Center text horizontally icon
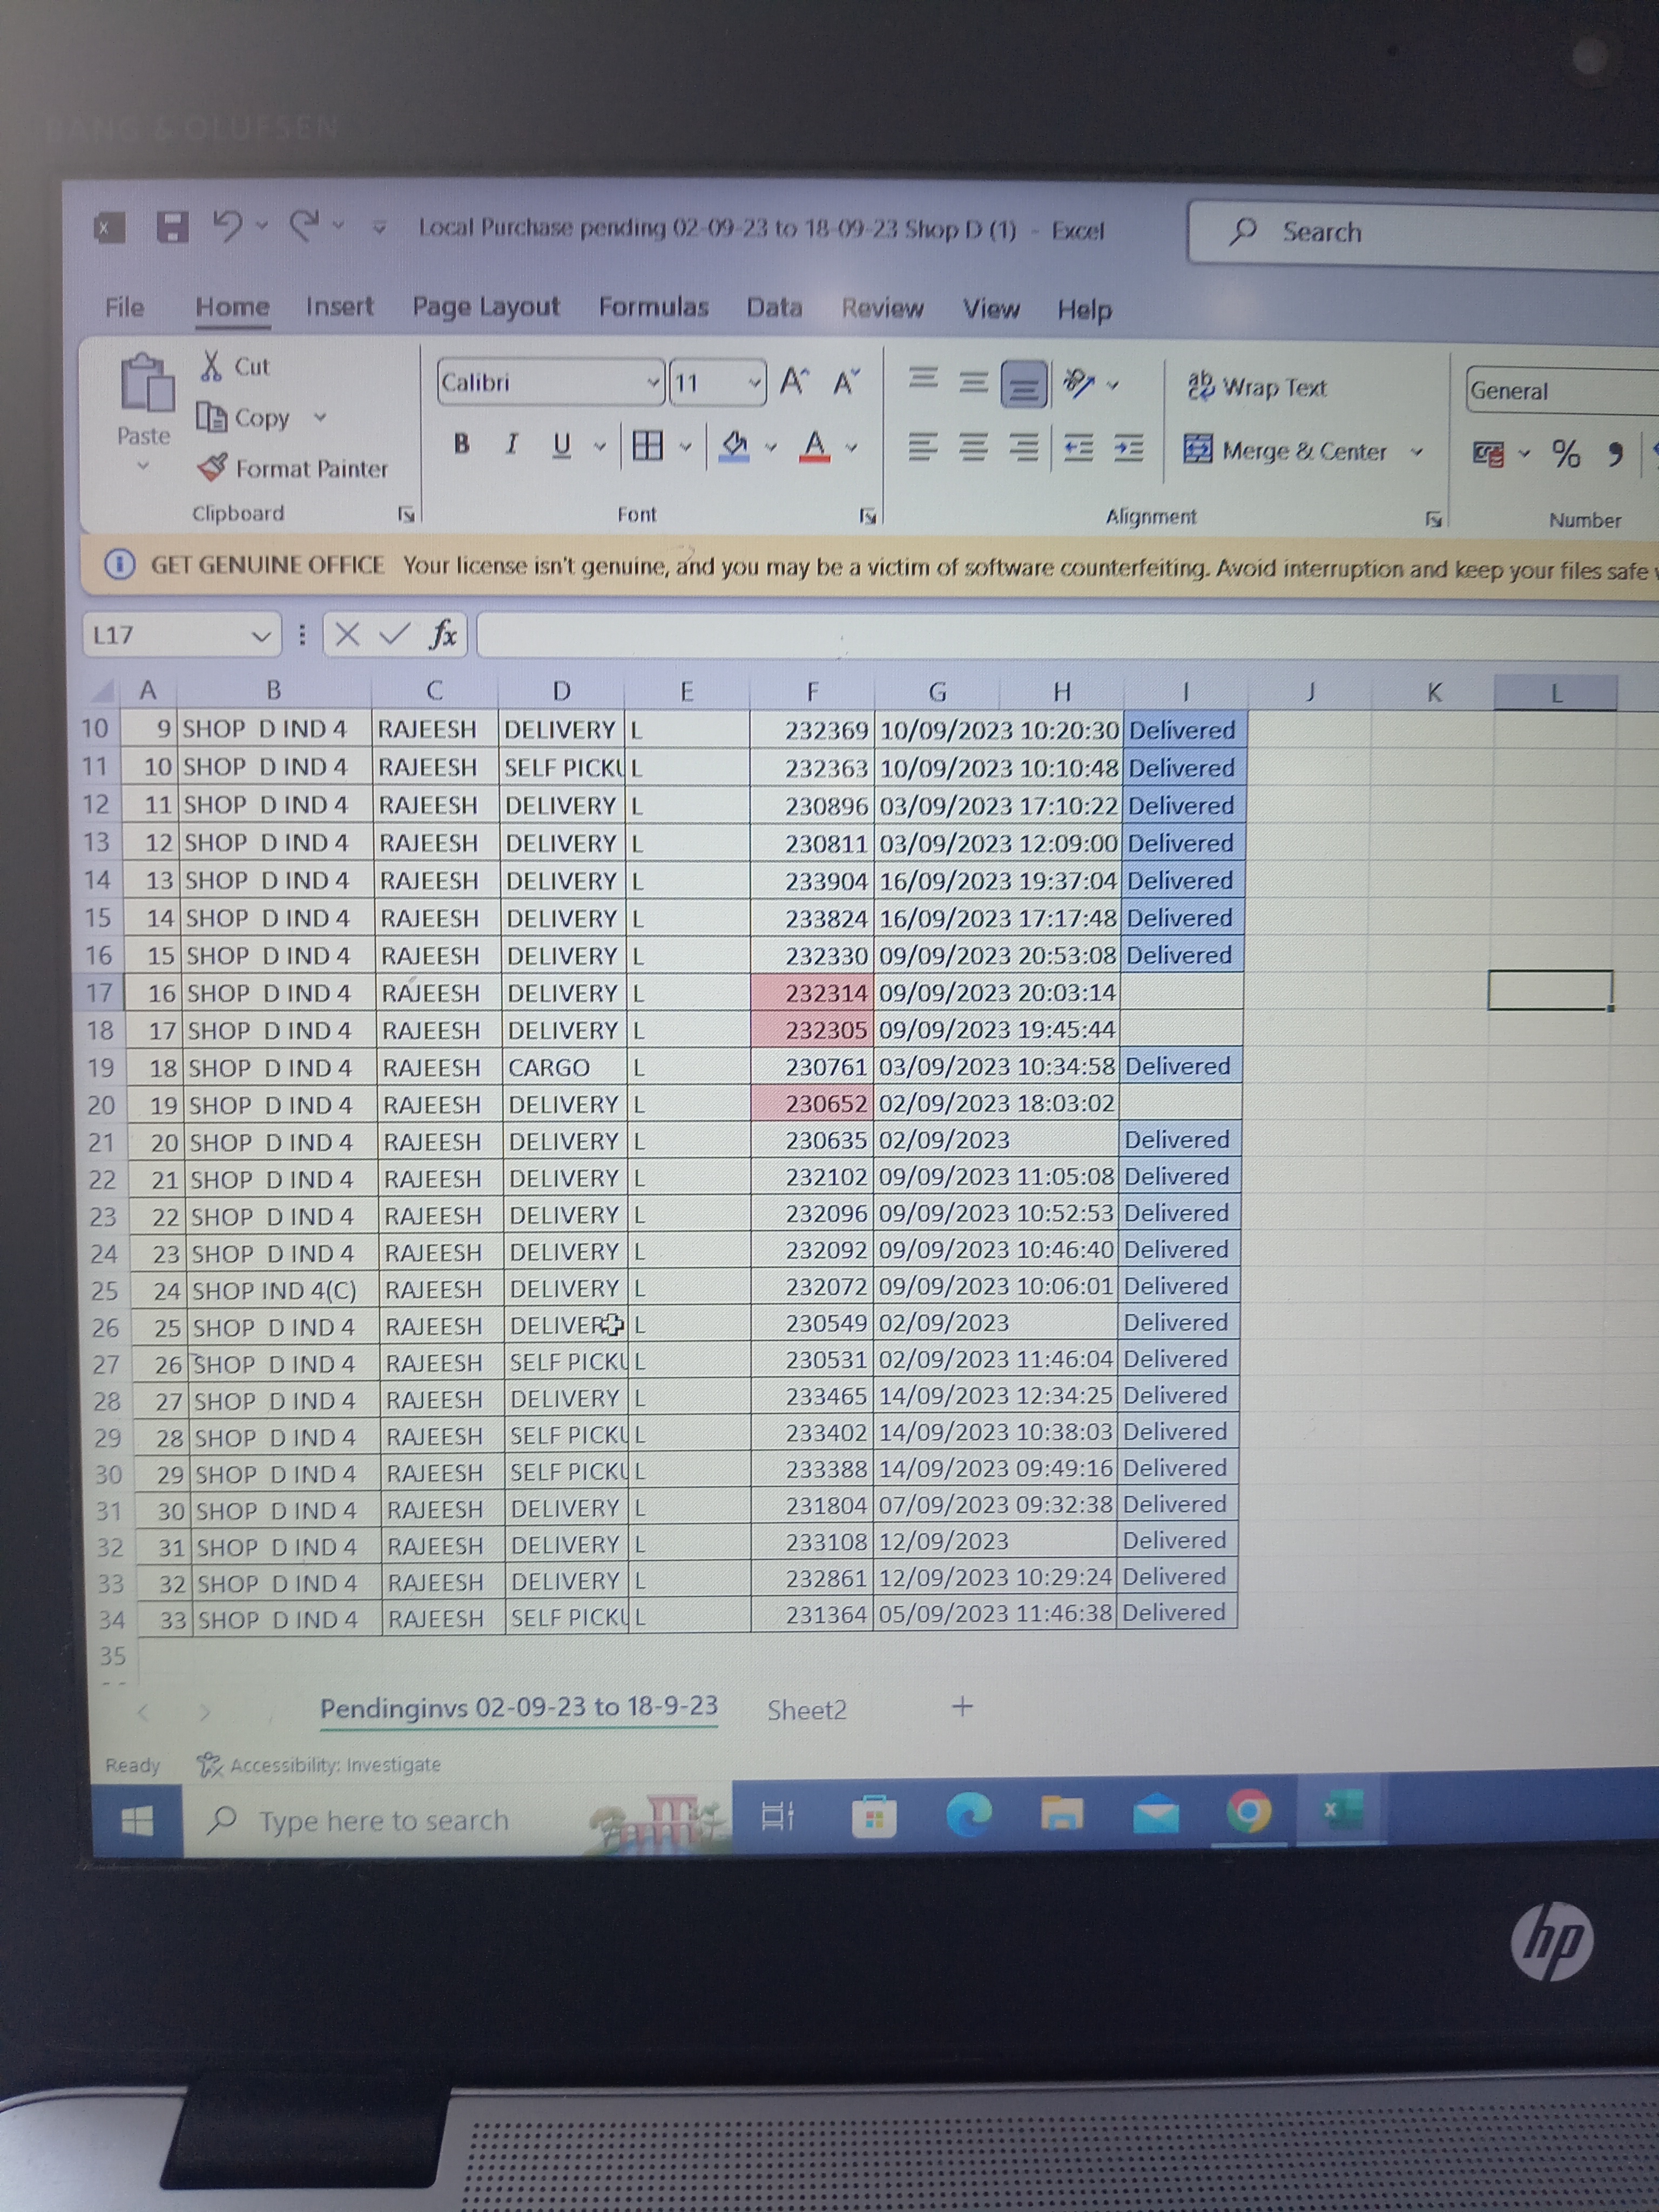Screen dimensions: 1659x2212 (973, 447)
